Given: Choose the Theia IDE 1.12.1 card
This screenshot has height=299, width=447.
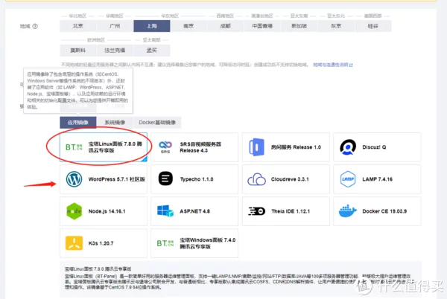Looking at the screenshot, I should [286, 211].
